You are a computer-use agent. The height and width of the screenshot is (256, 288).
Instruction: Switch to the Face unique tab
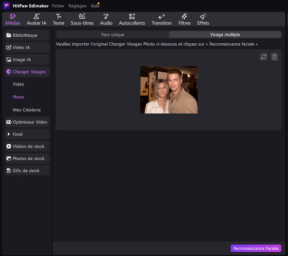(x=113, y=34)
